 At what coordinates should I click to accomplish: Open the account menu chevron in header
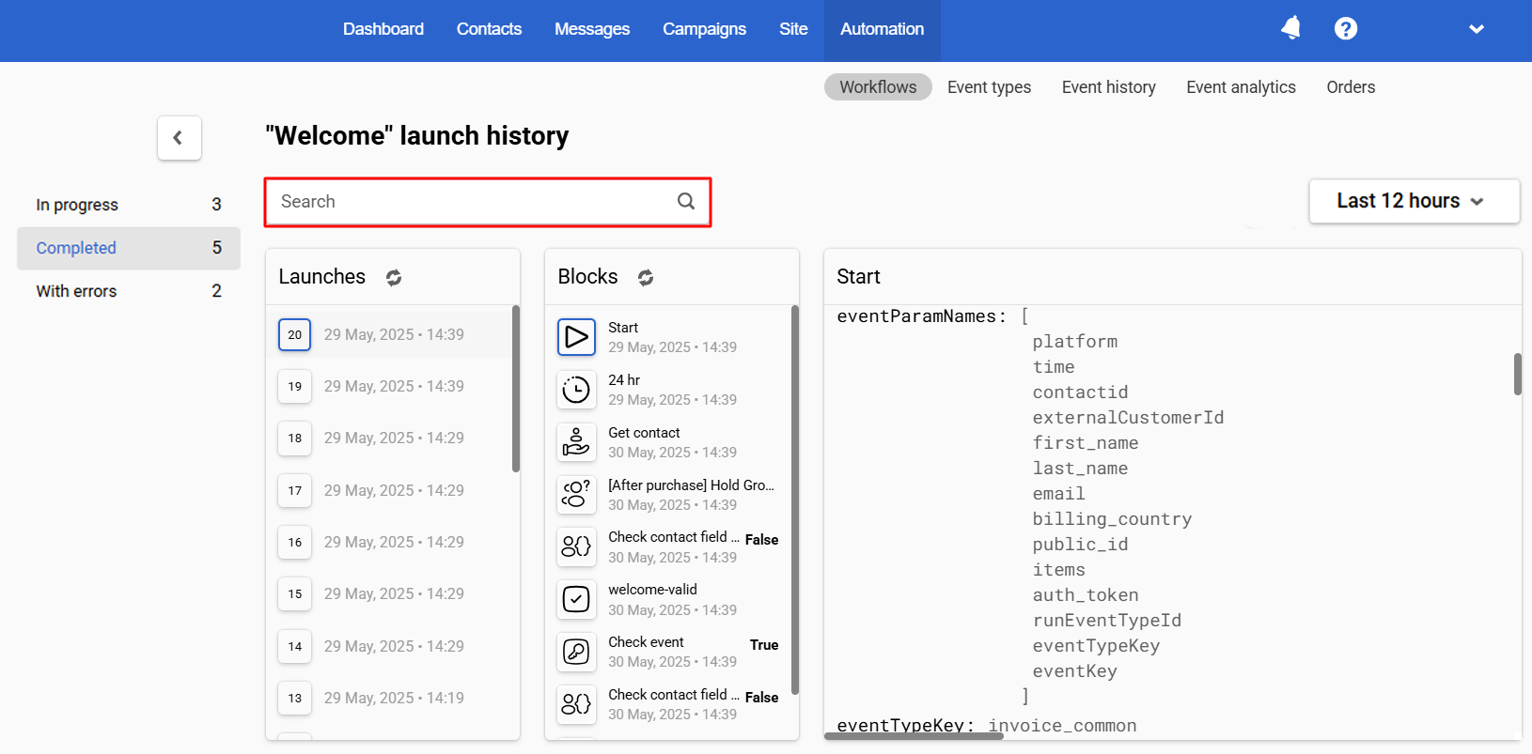[x=1476, y=29]
